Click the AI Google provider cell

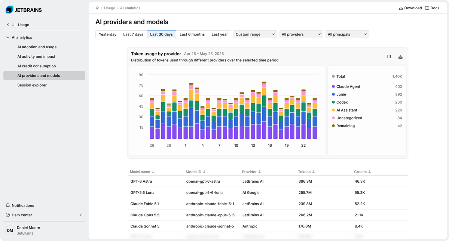point(251,193)
